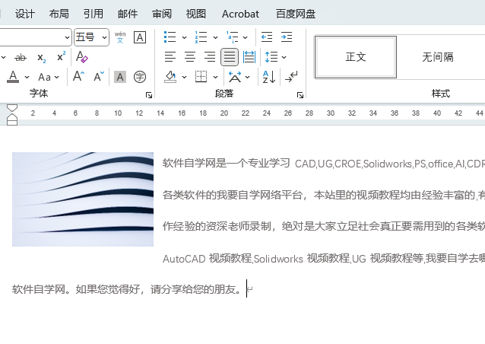Open the 引用 ribbon tab

coord(93,14)
